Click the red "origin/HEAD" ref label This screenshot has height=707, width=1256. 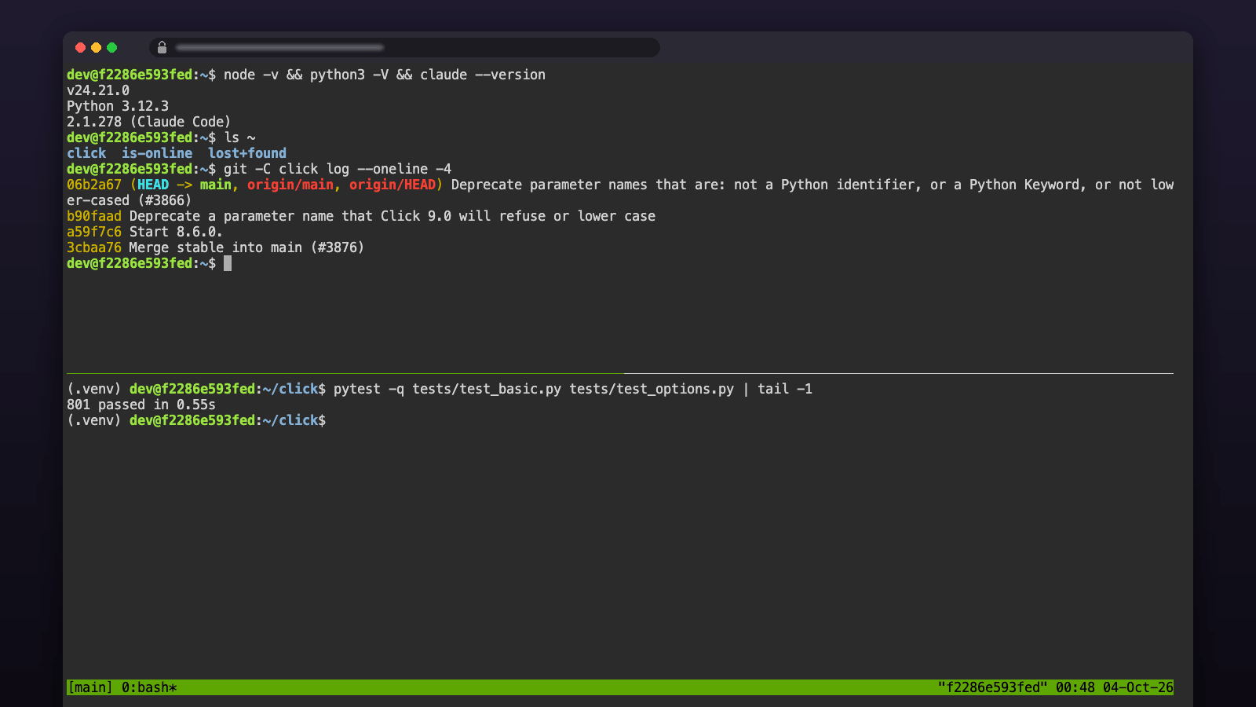[x=392, y=185]
